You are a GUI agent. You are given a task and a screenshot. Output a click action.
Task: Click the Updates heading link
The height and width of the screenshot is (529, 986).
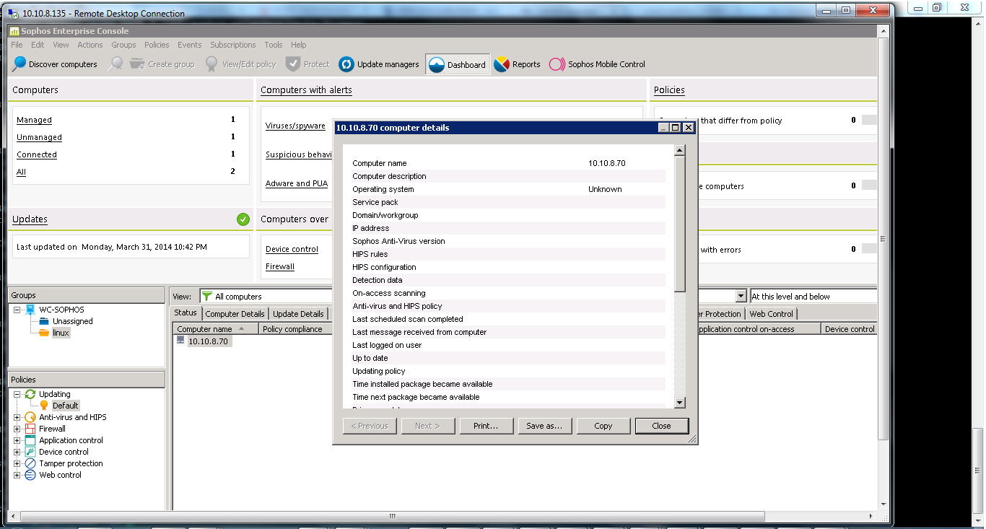pyautogui.click(x=30, y=219)
